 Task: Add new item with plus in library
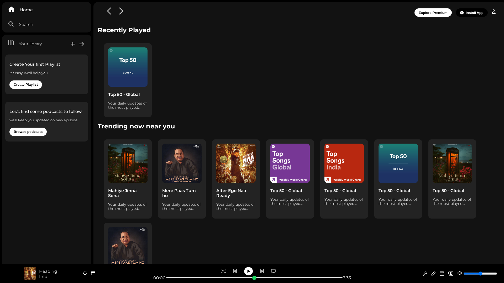click(x=73, y=44)
